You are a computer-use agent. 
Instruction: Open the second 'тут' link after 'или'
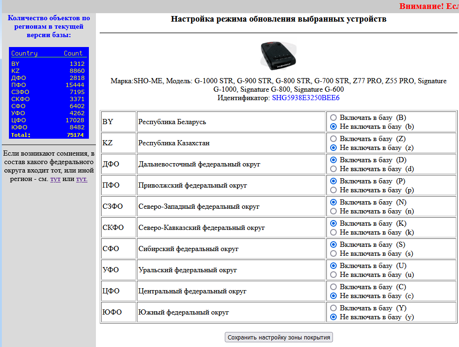[x=81, y=179]
